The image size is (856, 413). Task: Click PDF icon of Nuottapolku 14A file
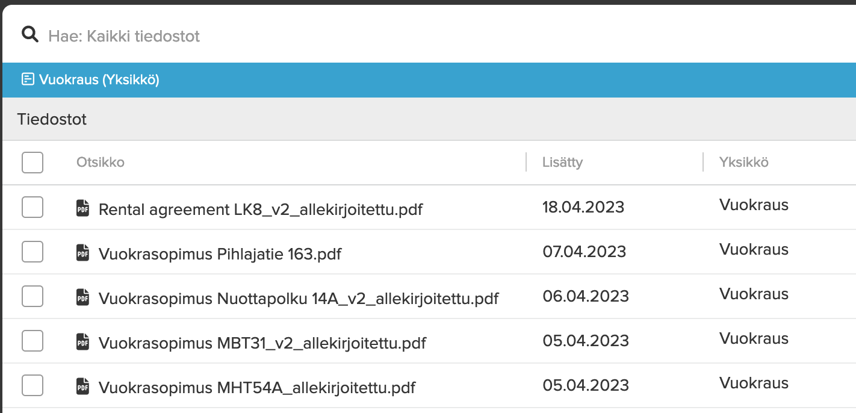82,297
